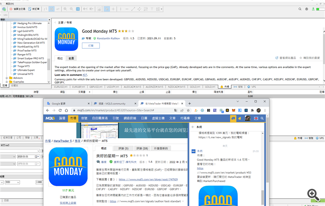
Task: Switch to GBPUSD,H1 chart tab
Action: click(x=96, y=87)
